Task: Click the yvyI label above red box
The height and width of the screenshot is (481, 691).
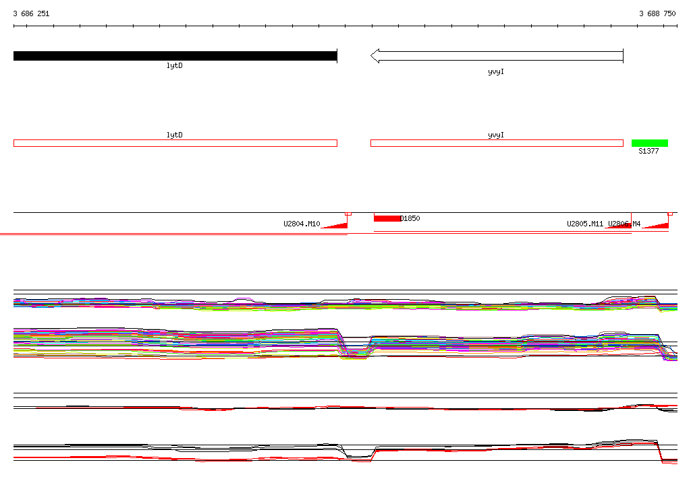Action: click(496, 135)
